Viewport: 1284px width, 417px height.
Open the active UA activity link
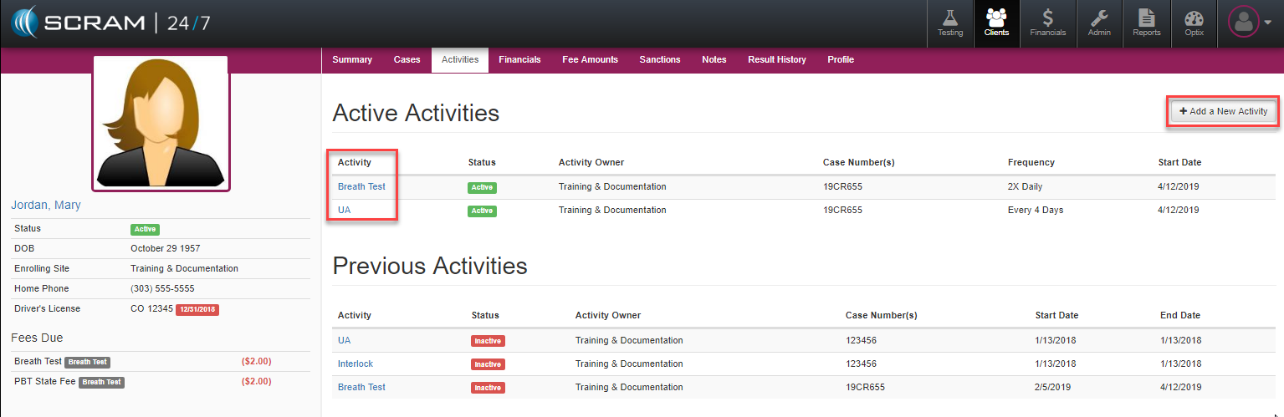click(344, 211)
